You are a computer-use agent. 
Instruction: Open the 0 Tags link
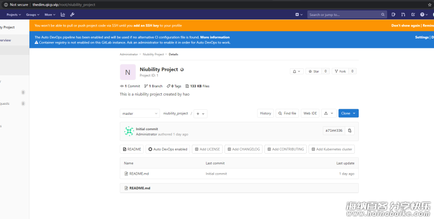tap(174, 86)
